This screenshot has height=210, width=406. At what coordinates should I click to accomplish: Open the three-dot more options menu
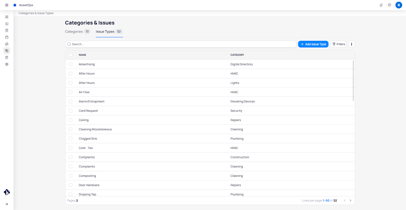coord(351,44)
